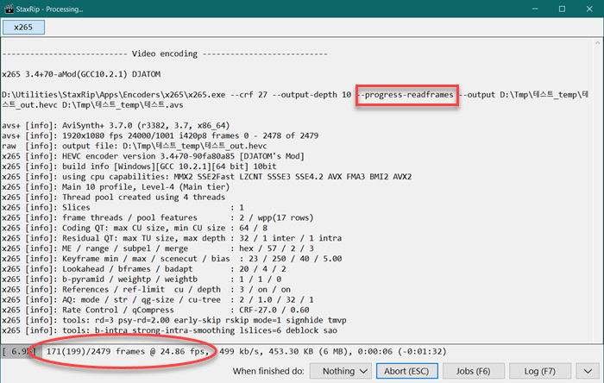Click the '171(199)/2479 frames @ 24.86 fps' status text
The width and height of the screenshot is (604, 383).
tap(128, 351)
